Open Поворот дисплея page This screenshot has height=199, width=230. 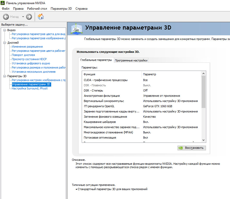coord(23,55)
